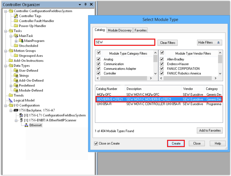231x176 pixels.
Task: Click the Clear Filters button
Action: 167,43
